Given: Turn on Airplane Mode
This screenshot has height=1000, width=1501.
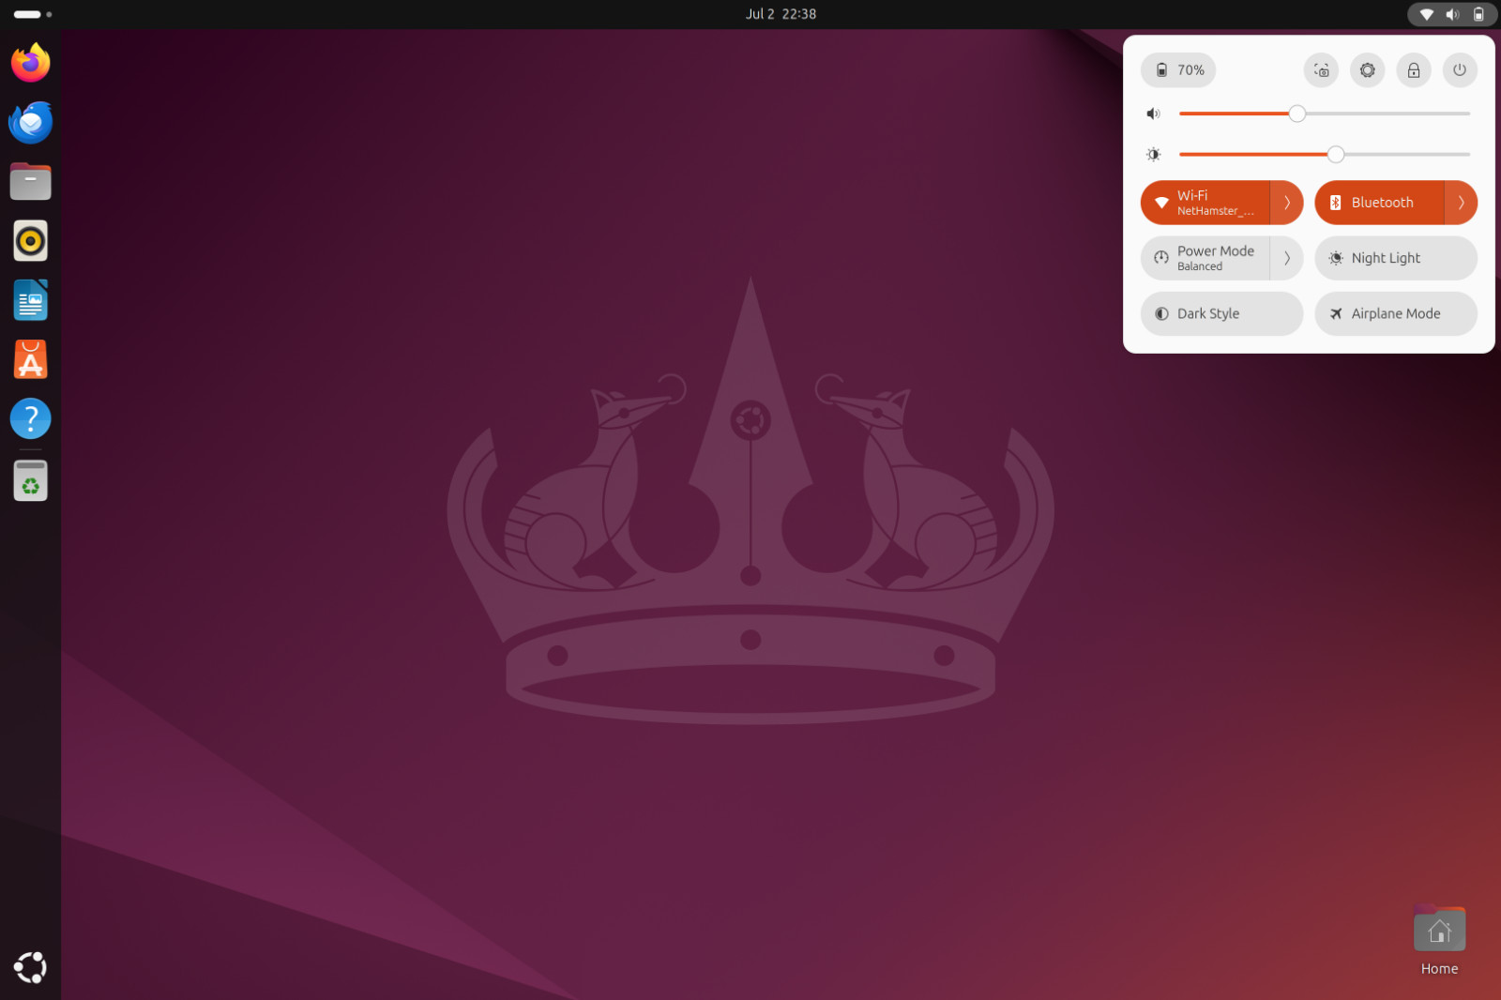Looking at the screenshot, I should point(1396,313).
